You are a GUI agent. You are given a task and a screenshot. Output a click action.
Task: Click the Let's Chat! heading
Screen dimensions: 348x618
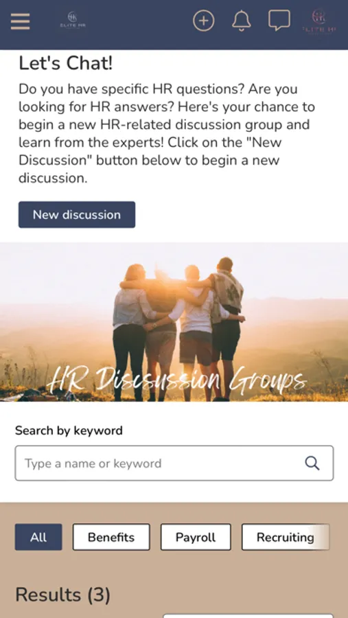(66, 63)
